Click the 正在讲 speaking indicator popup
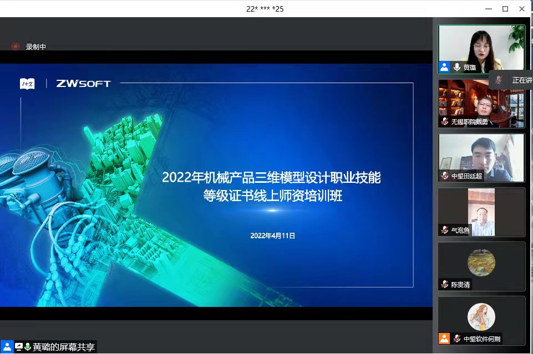 point(513,80)
